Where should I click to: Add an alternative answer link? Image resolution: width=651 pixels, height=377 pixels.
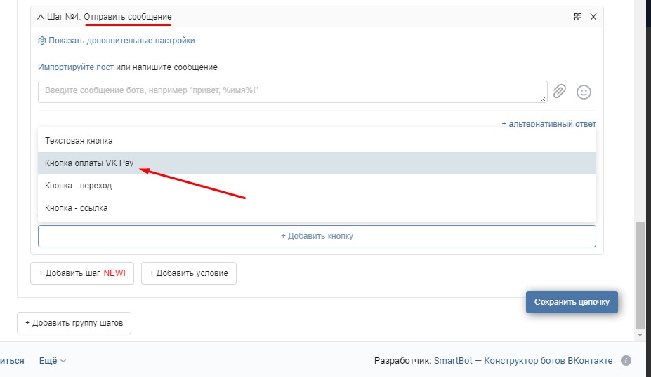point(549,124)
